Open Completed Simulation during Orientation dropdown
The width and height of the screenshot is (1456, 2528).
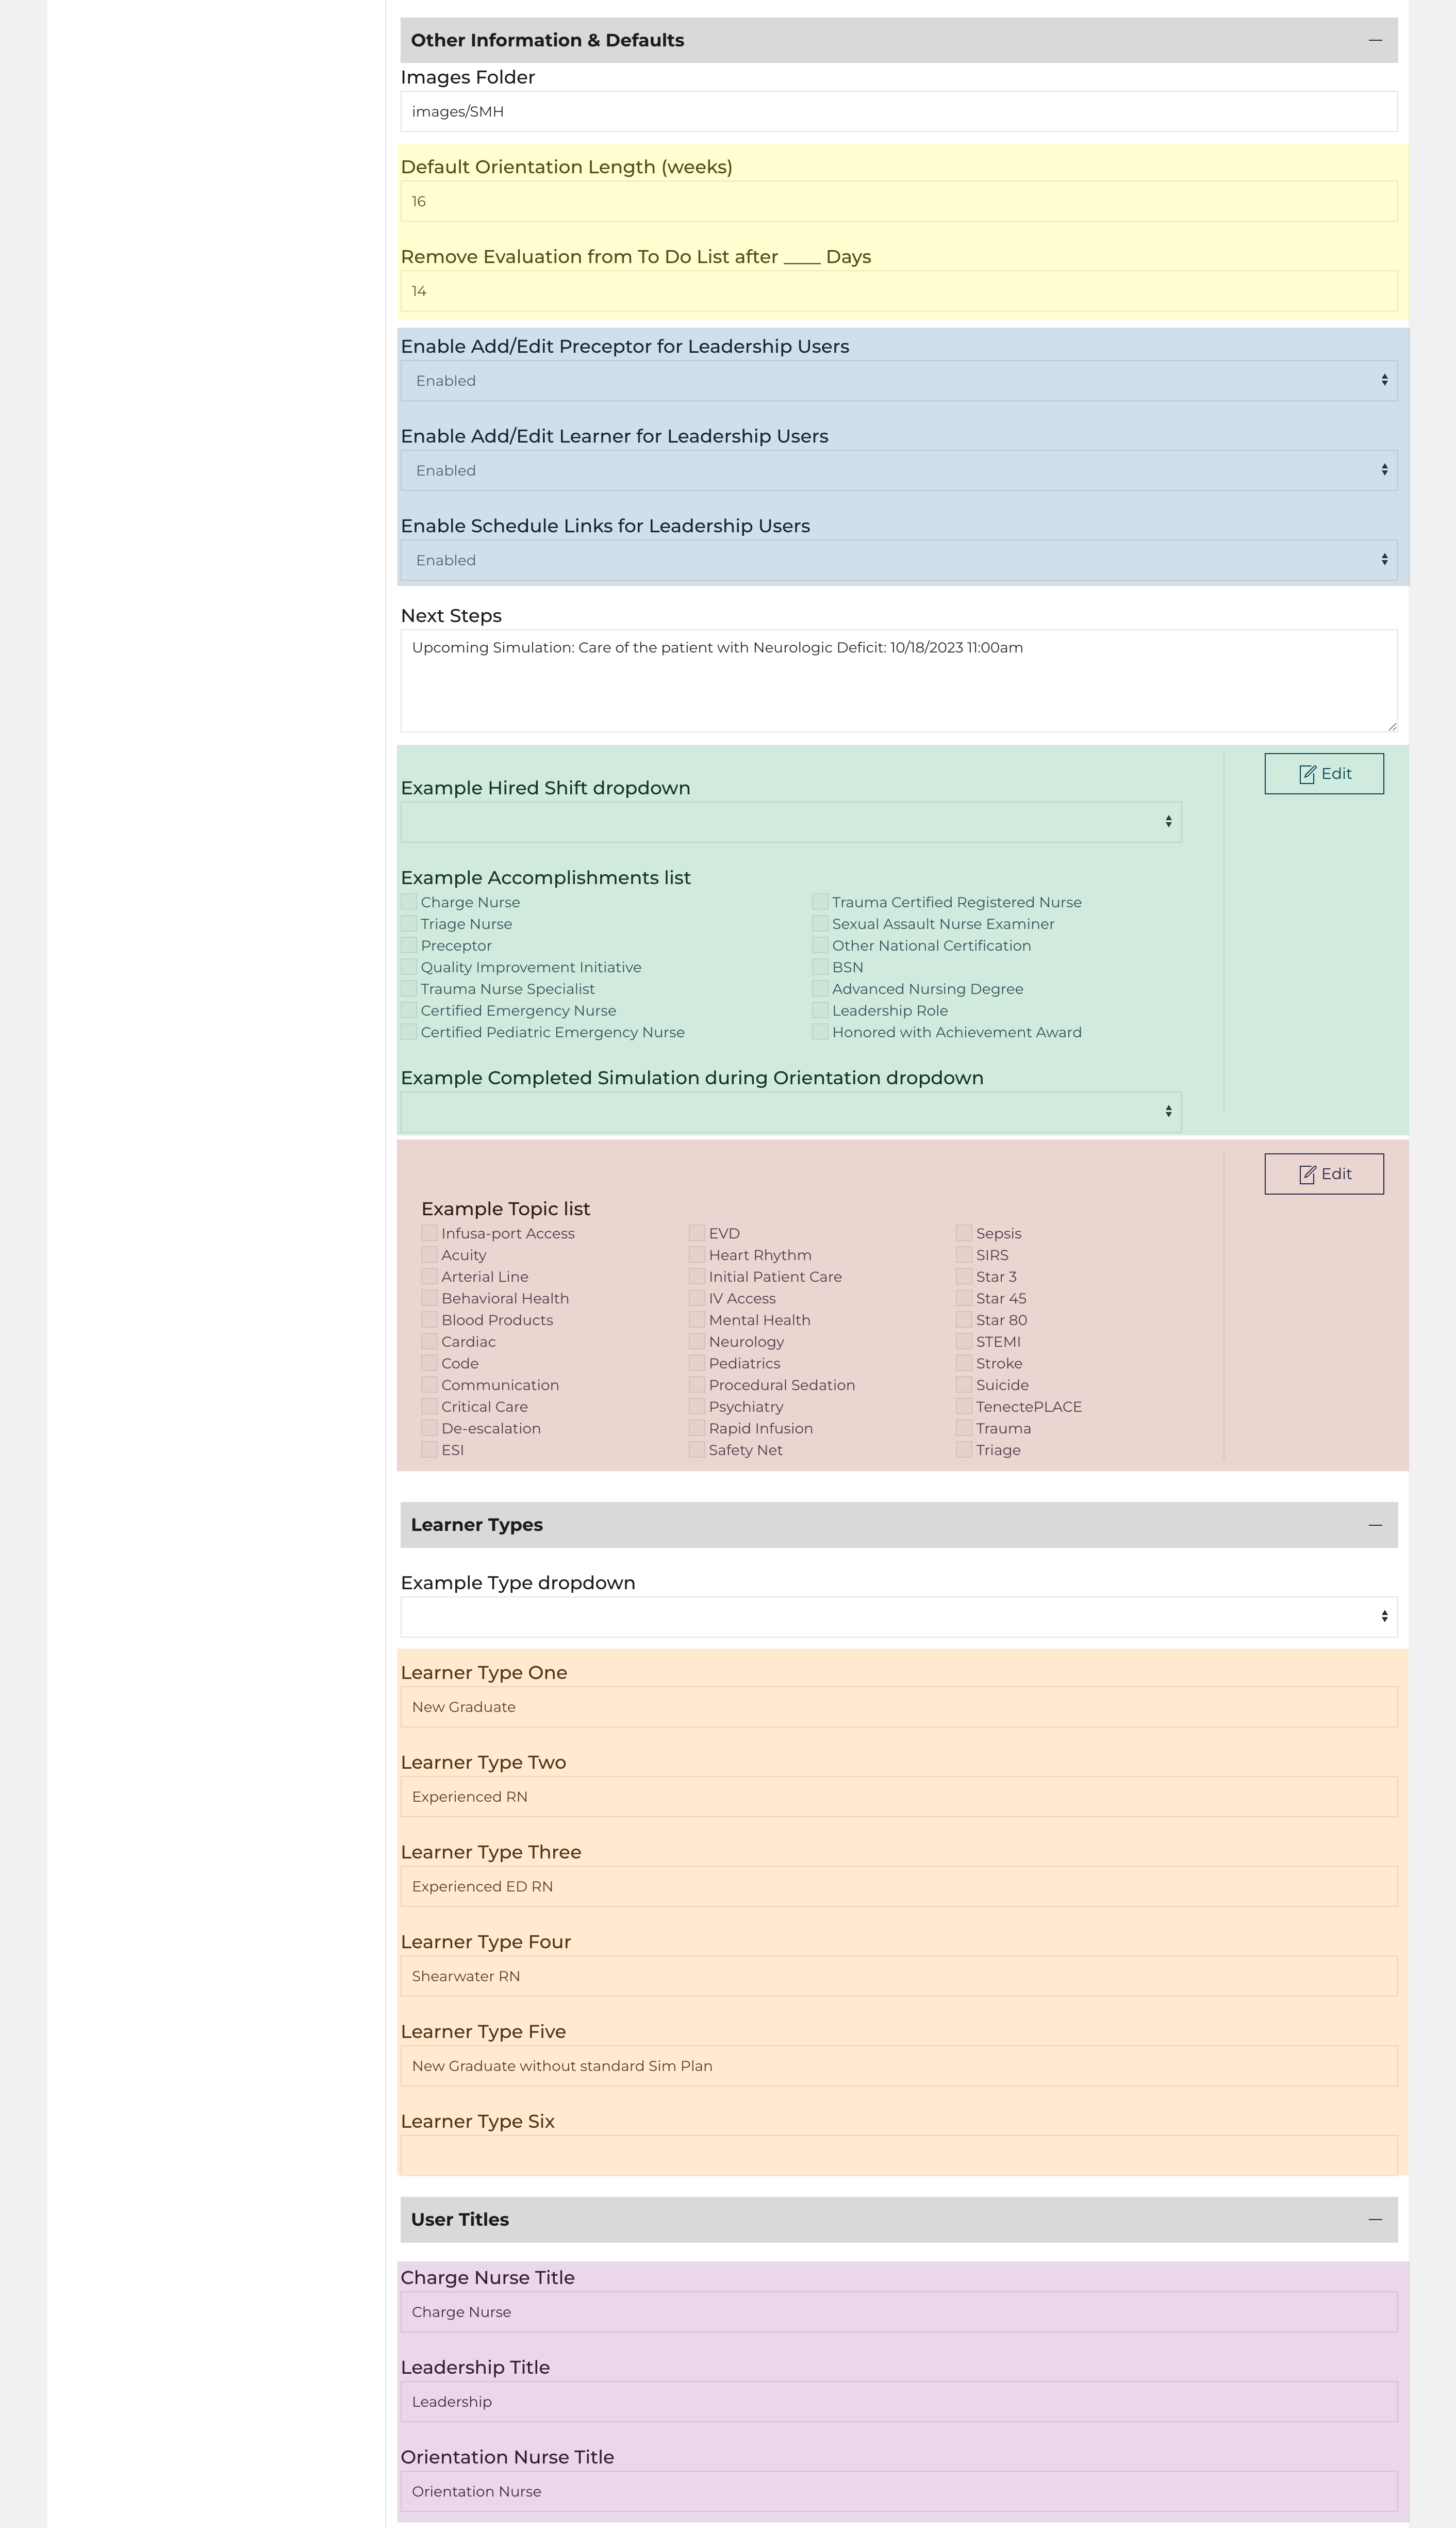click(x=790, y=1112)
